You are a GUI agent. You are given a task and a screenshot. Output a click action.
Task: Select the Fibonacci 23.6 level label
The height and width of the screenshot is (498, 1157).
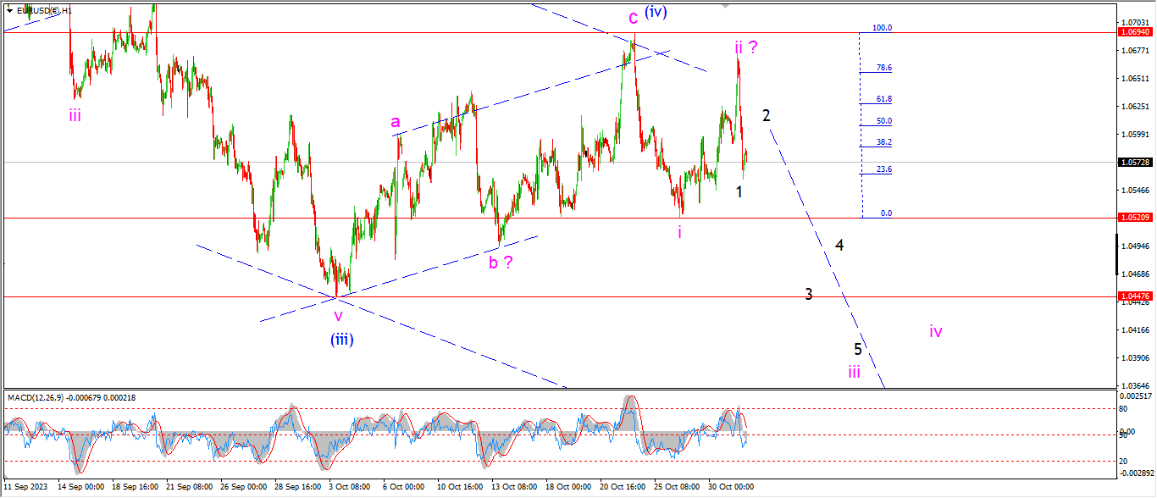click(x=883, y=169)
